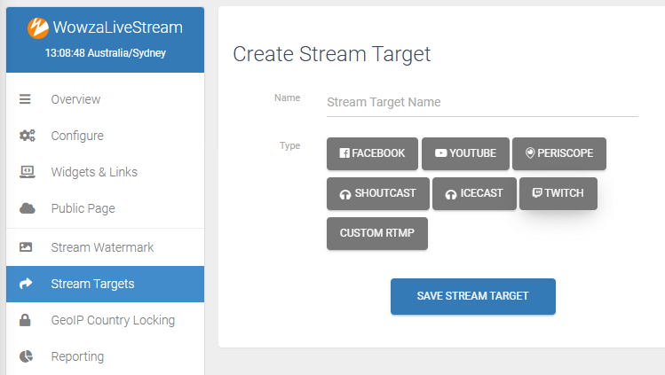Select Facebook as the target type

(372, 153)
